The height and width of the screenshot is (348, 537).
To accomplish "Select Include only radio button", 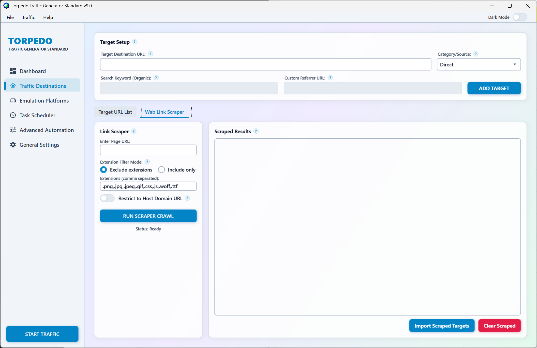I will tap(161, 170).
